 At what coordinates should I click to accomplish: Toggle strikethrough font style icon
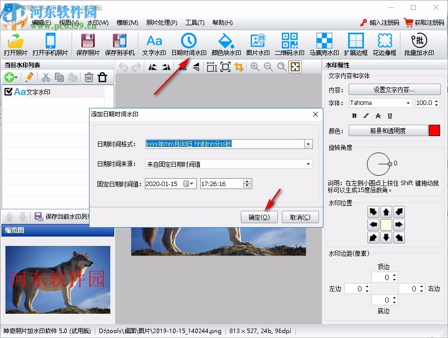[378, 115]
